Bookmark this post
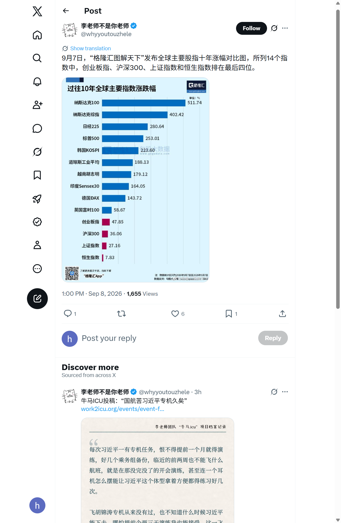This screenshot has width=341, height=523. [229, 314]
